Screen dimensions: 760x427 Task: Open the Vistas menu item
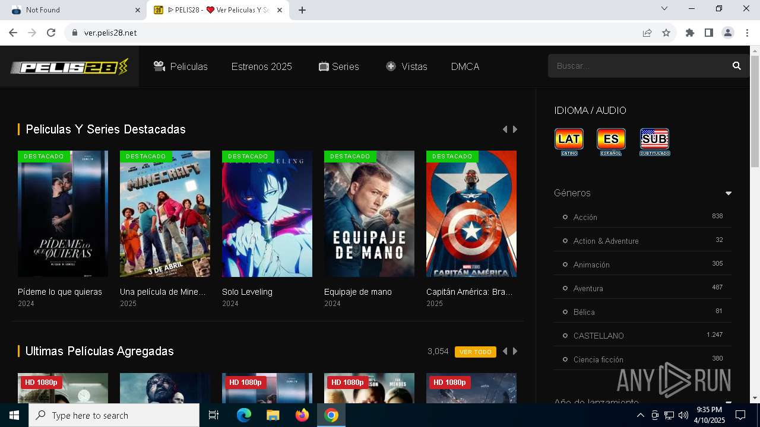click(406, 66)
